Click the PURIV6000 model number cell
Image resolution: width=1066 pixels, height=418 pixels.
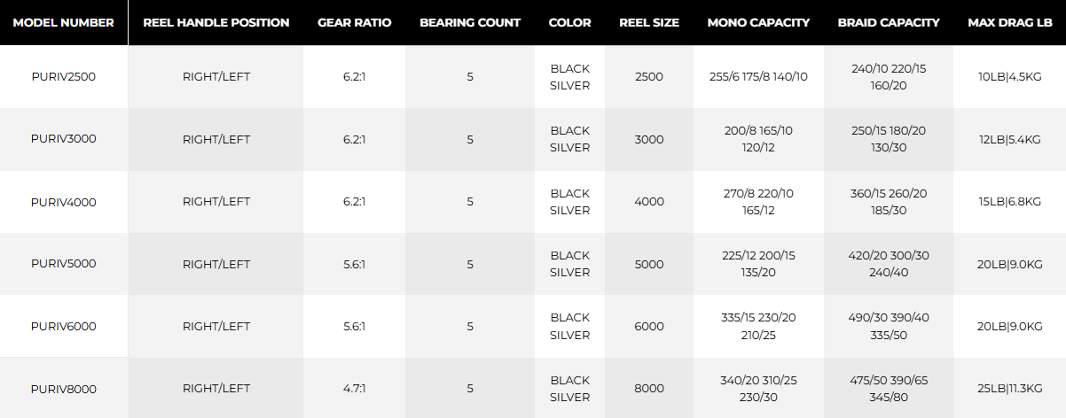pyautogui.click(x=63, y=326)
